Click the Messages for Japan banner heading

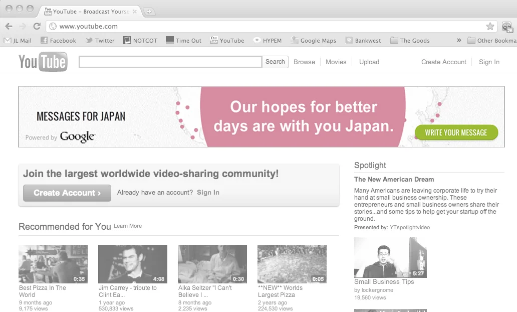coord(81,116)
